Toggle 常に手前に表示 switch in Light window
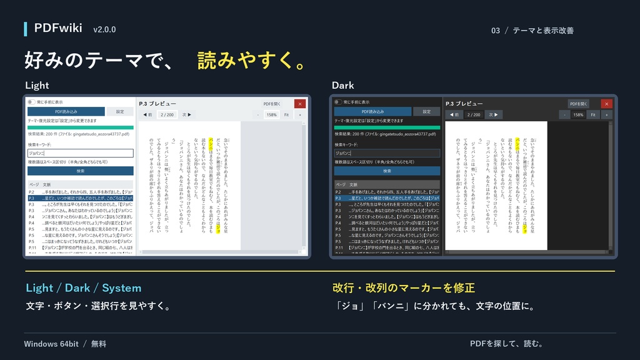The width and height of the screenshot is (640, 360). [x=31, y=102]
